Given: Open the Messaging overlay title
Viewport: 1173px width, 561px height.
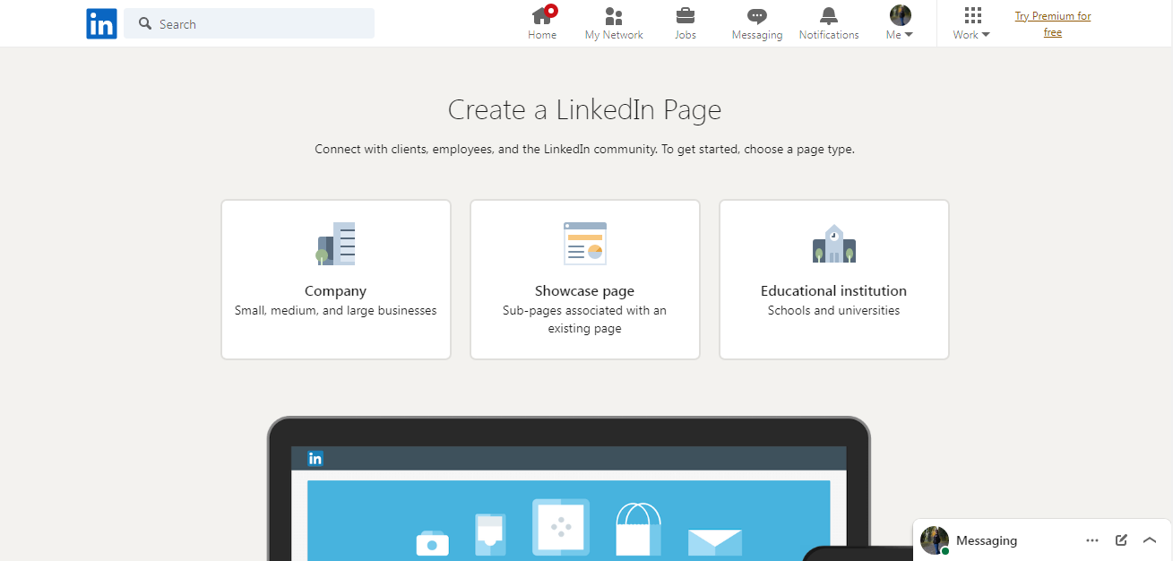Looking at the screenshot, I should (987, 540).
